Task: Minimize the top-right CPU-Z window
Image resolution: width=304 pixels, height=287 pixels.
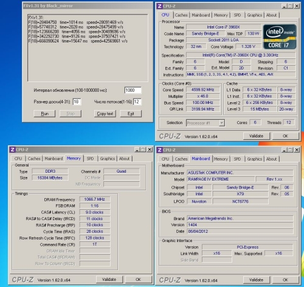Action: [x=285, y=6]
